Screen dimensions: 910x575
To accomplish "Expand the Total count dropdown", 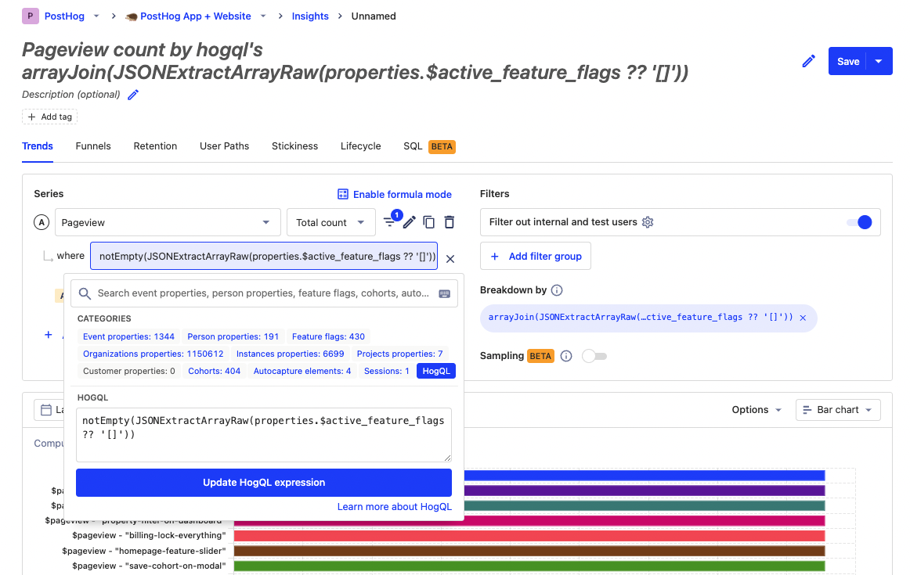I will click(x=330, y=222).
